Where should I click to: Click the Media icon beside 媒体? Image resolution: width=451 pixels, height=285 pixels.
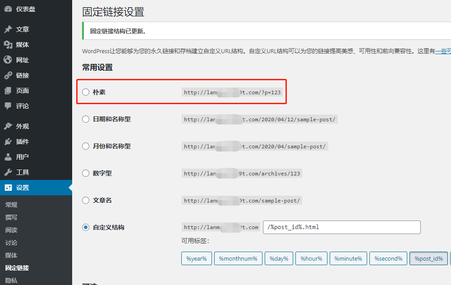(8, 45)
